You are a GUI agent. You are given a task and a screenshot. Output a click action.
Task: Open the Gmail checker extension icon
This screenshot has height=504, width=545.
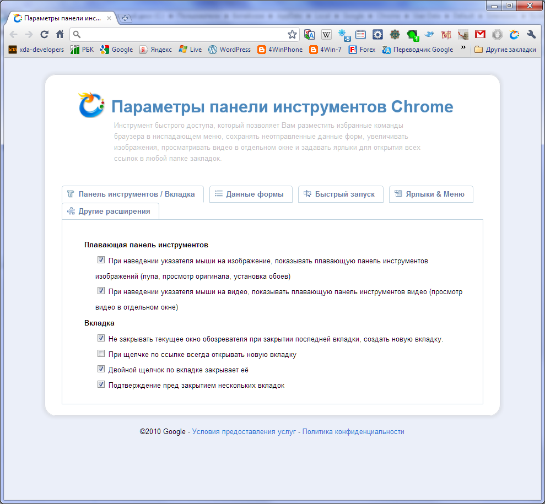point(480,34)
